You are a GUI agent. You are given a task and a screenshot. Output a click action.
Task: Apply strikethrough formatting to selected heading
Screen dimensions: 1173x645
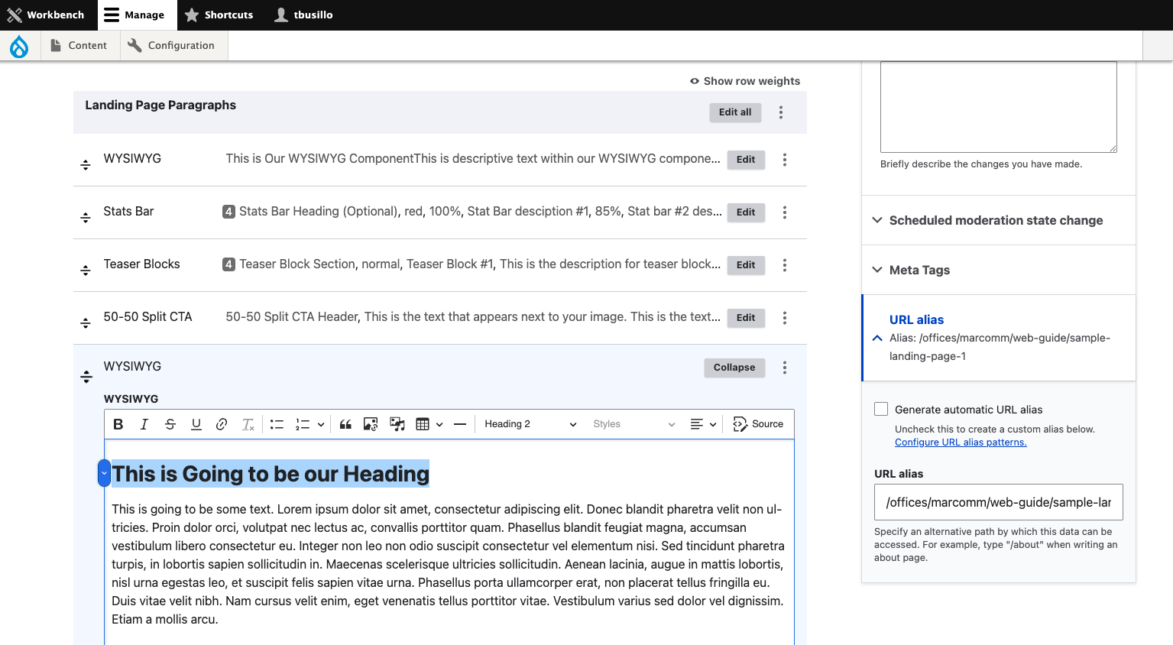(x=170, y=424)
